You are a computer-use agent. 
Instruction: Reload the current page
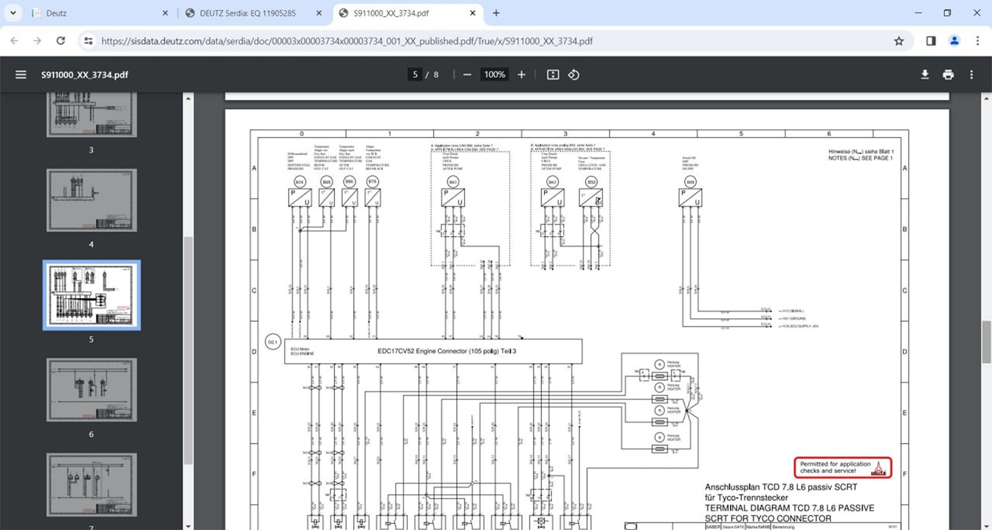[61, 41]
